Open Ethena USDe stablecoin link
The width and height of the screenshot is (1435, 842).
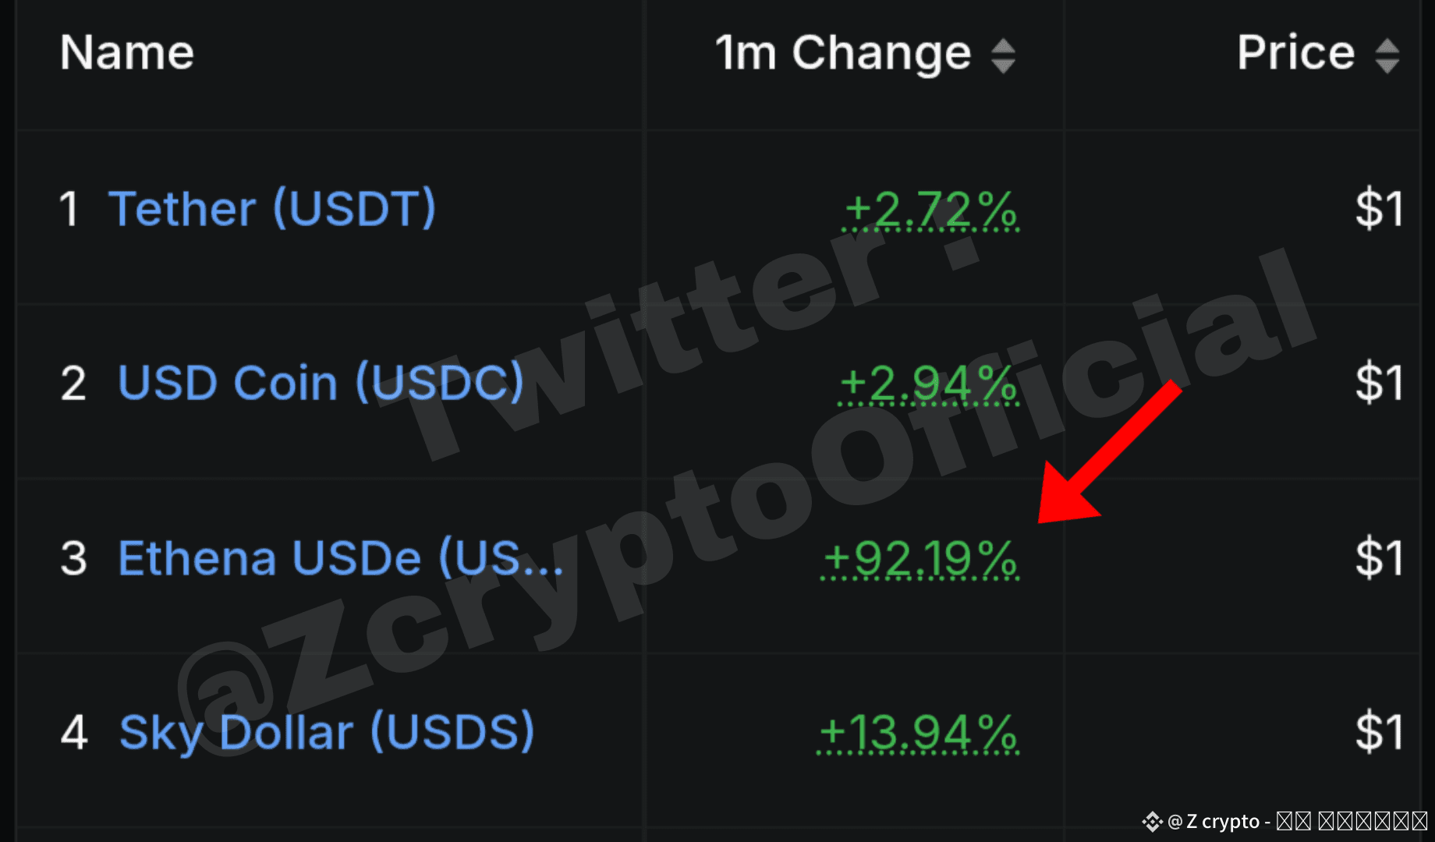coord(340,558)
